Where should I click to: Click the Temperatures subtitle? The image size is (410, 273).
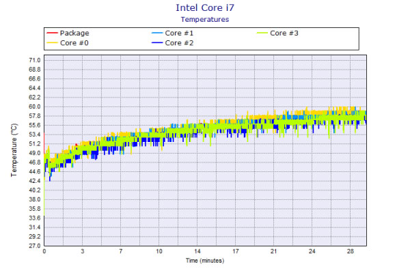[x=205, y=20]
